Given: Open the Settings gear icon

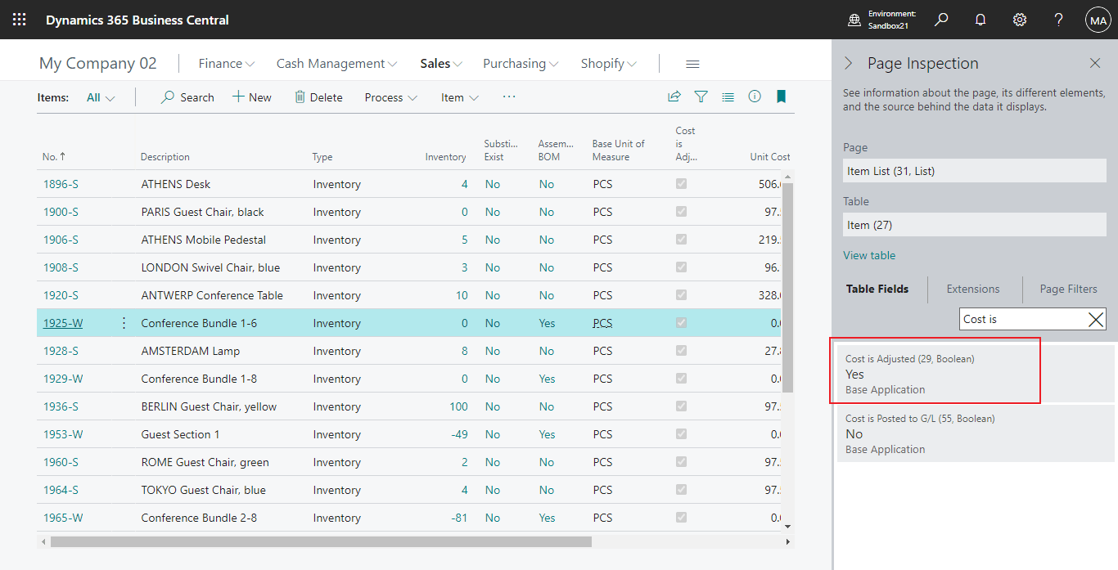Looking at the screenshot, I should pyautogui.click(x=1019, y=19).
